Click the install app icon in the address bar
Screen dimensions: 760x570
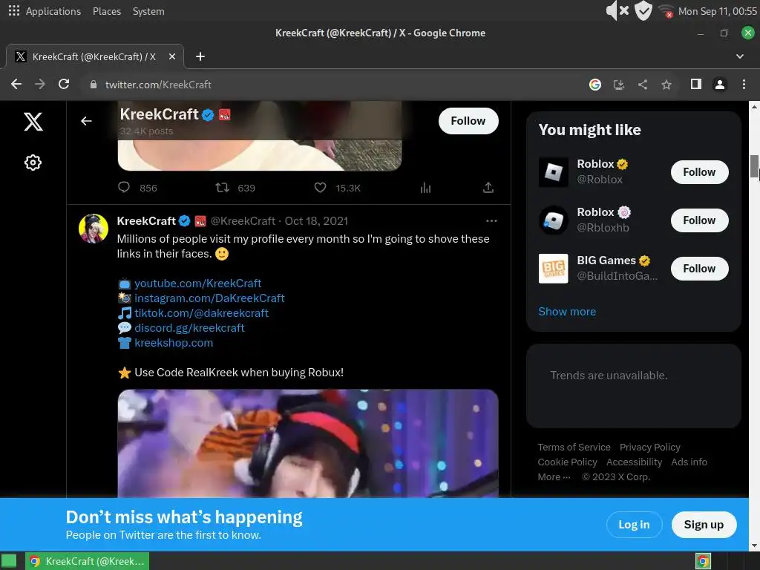click(619, 85)
